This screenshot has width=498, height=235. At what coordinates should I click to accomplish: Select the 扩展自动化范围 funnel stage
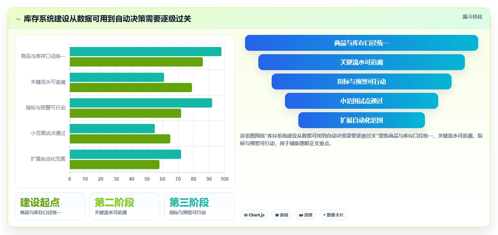[x=361, y=120]
